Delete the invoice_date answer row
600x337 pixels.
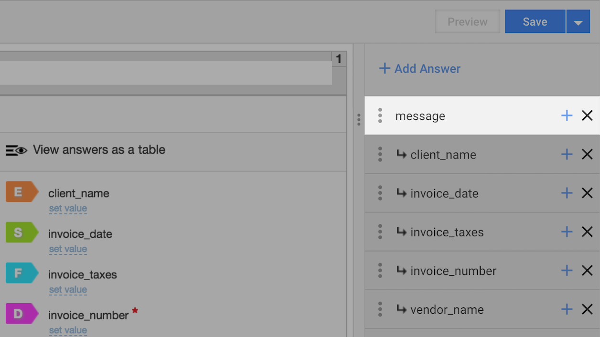(x=587, y=193)
